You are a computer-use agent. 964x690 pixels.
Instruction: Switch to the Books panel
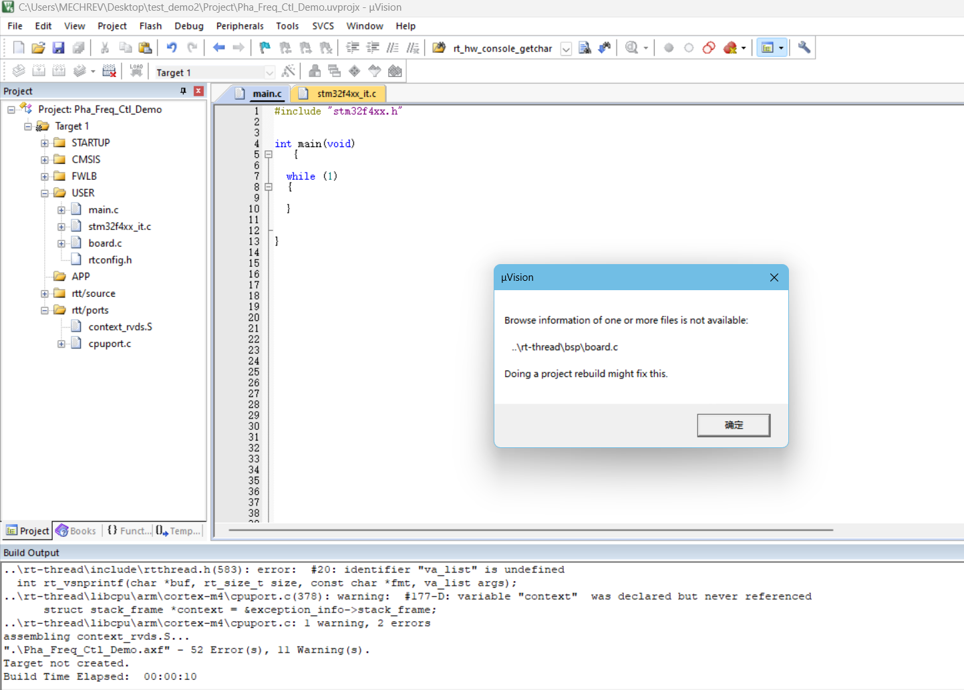click(76, 530)
